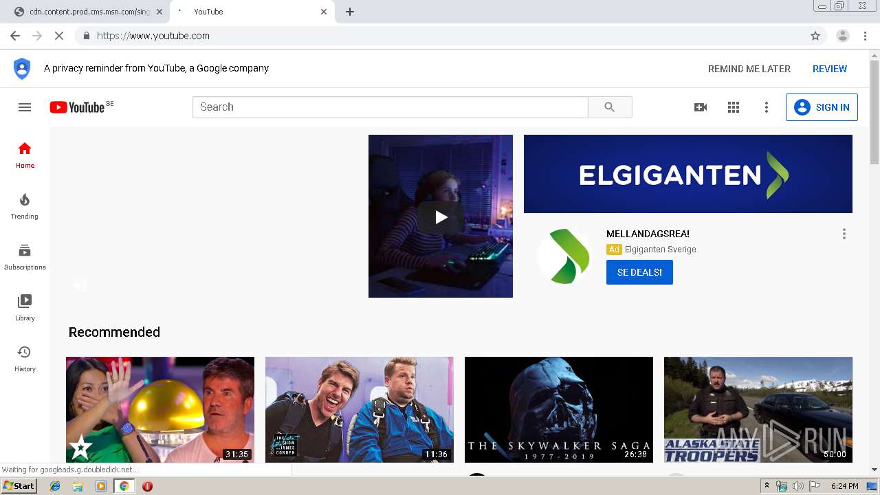Open Library in the sidebar

click(25, 308)
